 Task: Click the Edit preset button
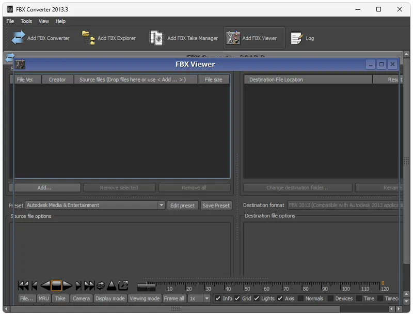pyautogui.click(x=183, y=206)
